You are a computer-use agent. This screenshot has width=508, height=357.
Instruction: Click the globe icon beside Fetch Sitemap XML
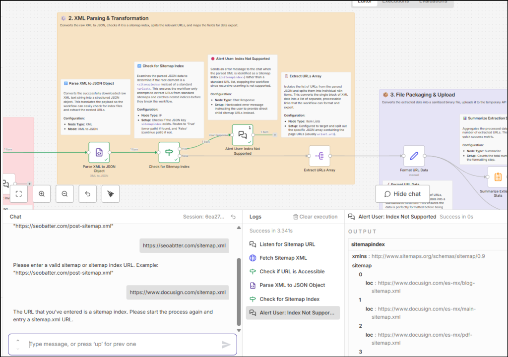tap(253, 258)
